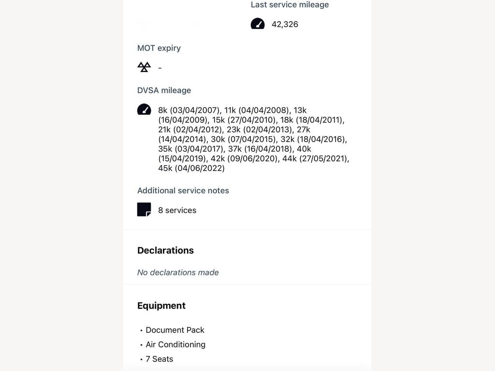This screenshot has width=495, height=371.
Task: Select the MOT expiry label
Action: 159,48
